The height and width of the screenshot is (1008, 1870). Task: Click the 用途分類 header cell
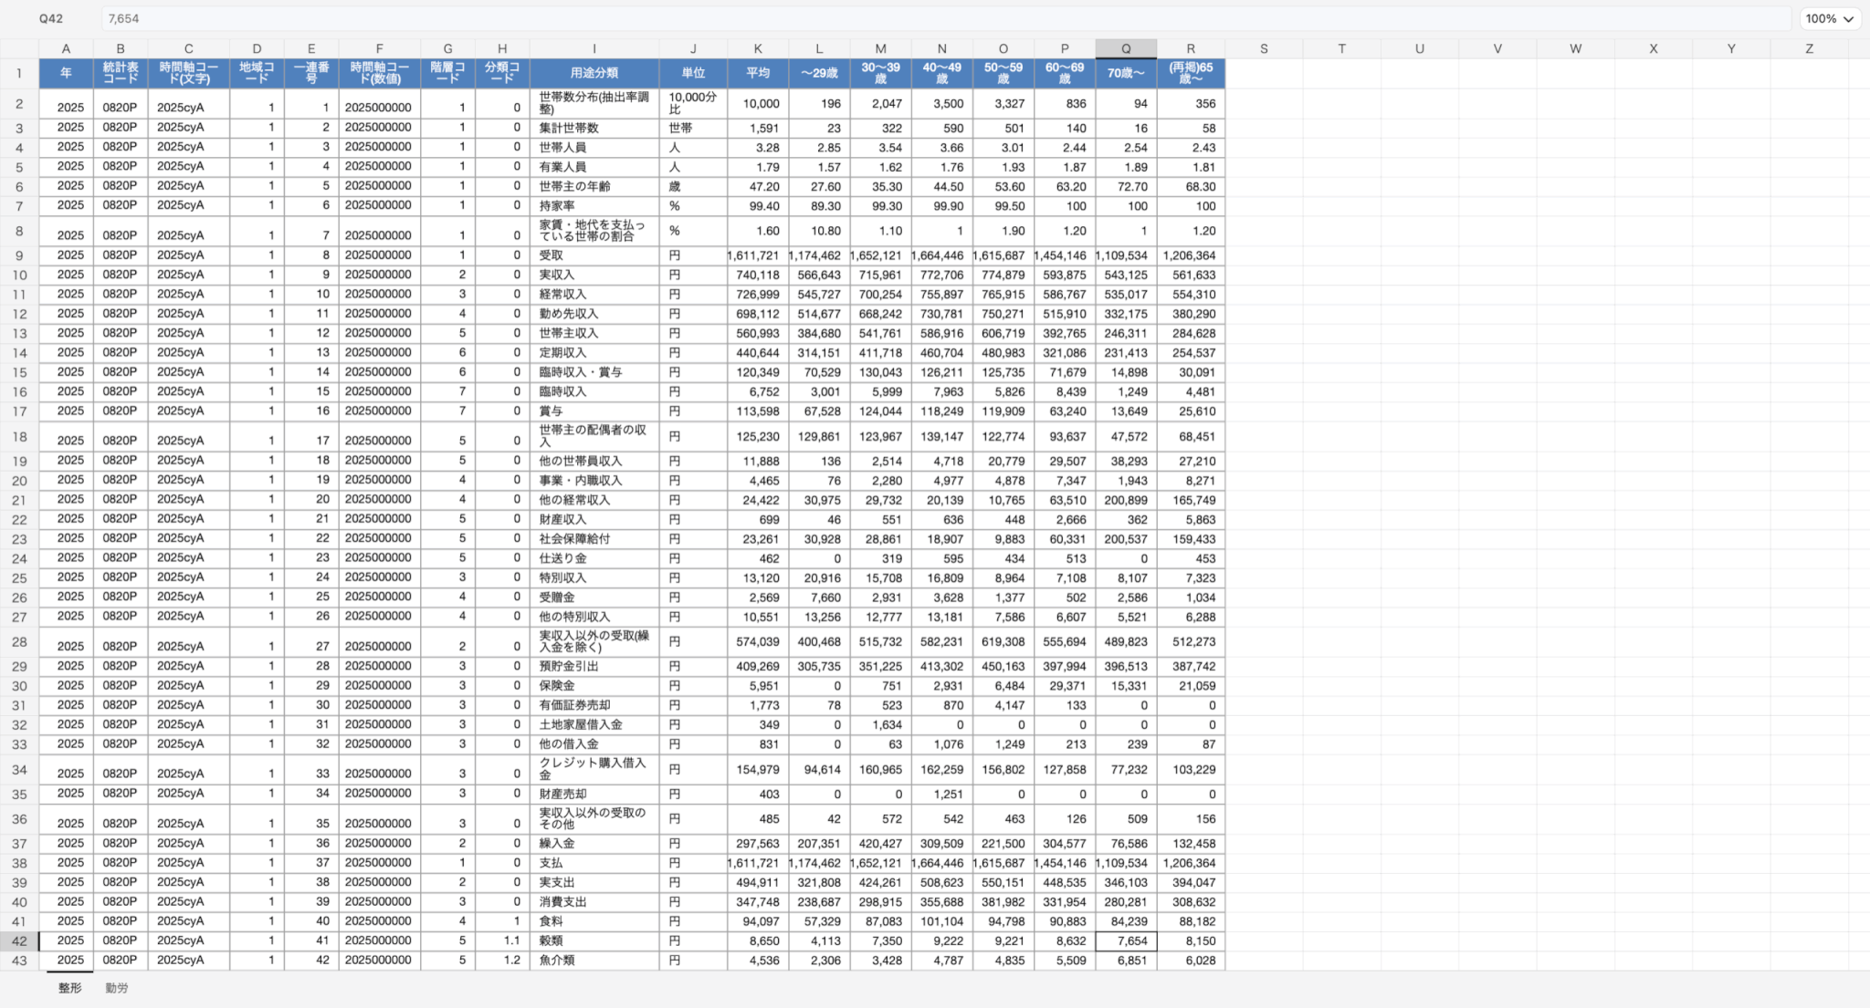coord(594,73)
